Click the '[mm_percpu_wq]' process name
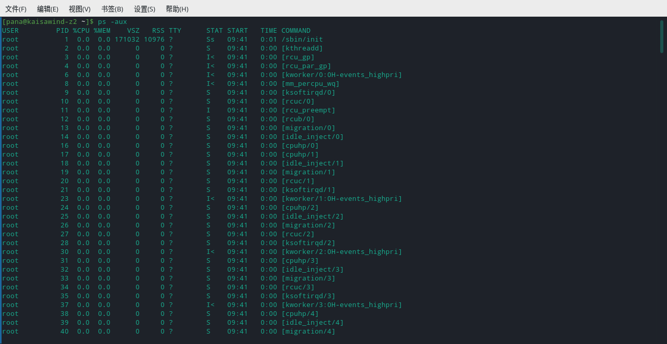The width and height of the screenshot is (667, 344). coord(311,83)
